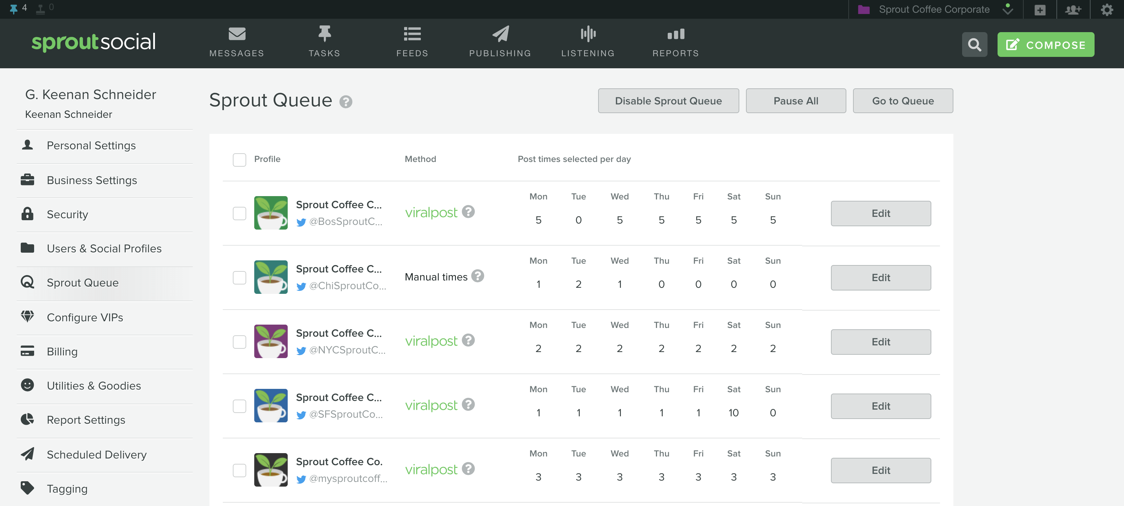
Task: Click the Pause All button
Action: [x=795, y=100]
